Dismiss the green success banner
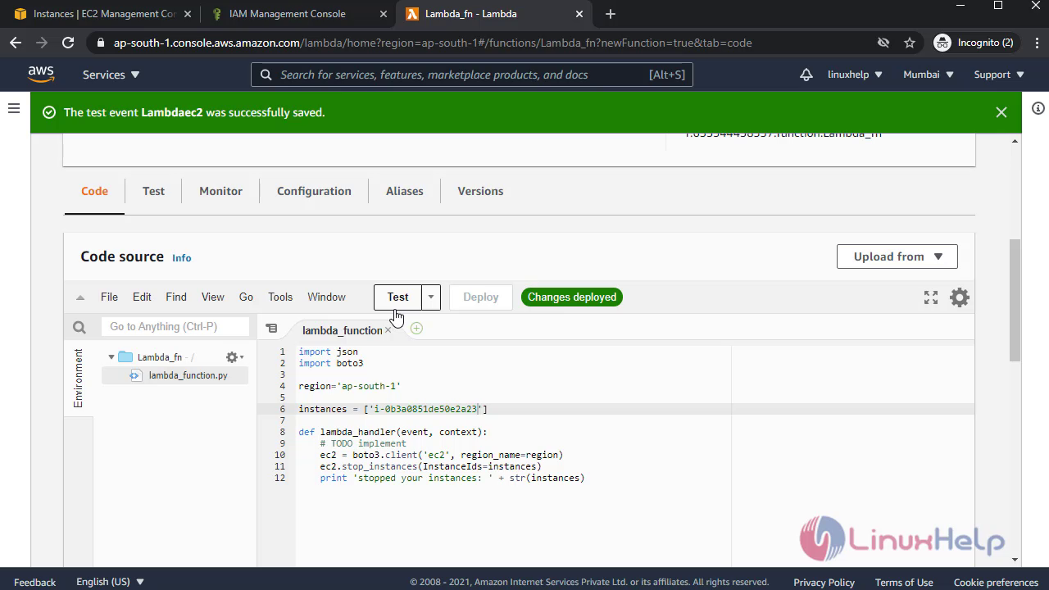Image resolution: width=1049 pixels, height=590 pixels. pos(1001,112)
